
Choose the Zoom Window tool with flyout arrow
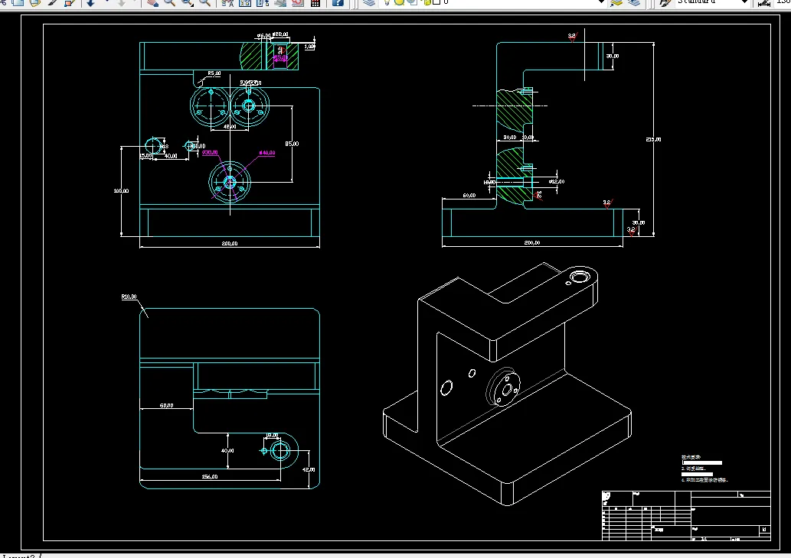click(x=188, y=2)
